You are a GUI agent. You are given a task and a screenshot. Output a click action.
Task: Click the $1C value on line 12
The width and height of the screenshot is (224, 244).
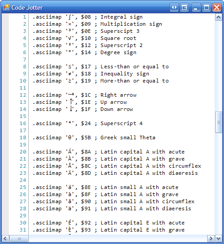86,95
